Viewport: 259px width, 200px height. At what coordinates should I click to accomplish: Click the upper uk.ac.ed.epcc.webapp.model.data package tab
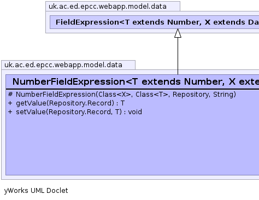[113, 7]
